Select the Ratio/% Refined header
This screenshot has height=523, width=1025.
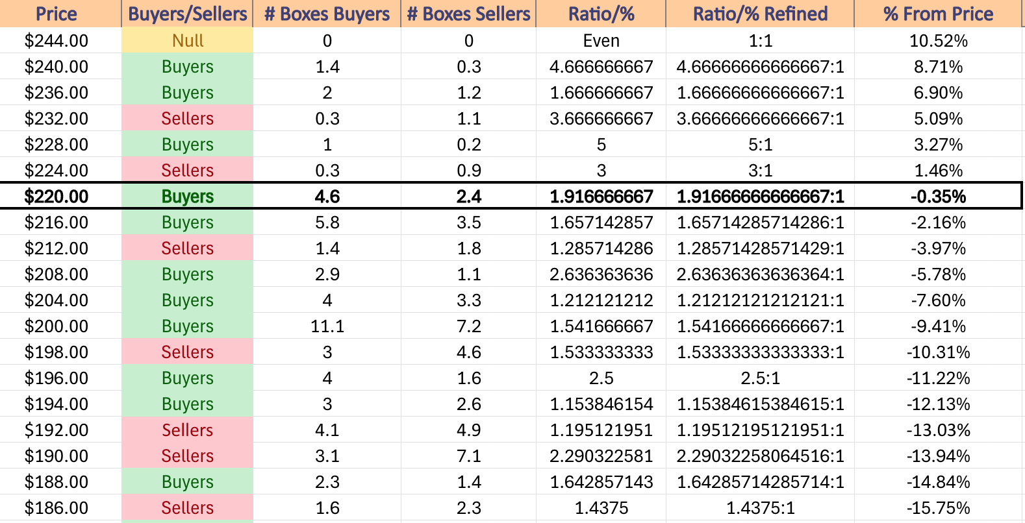pyautogui.click(x=761, y=14)
